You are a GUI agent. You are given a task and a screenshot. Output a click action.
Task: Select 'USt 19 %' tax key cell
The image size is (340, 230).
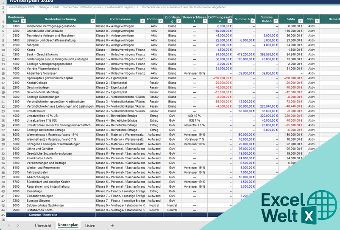pyautogui.click(x=194, y=116)
